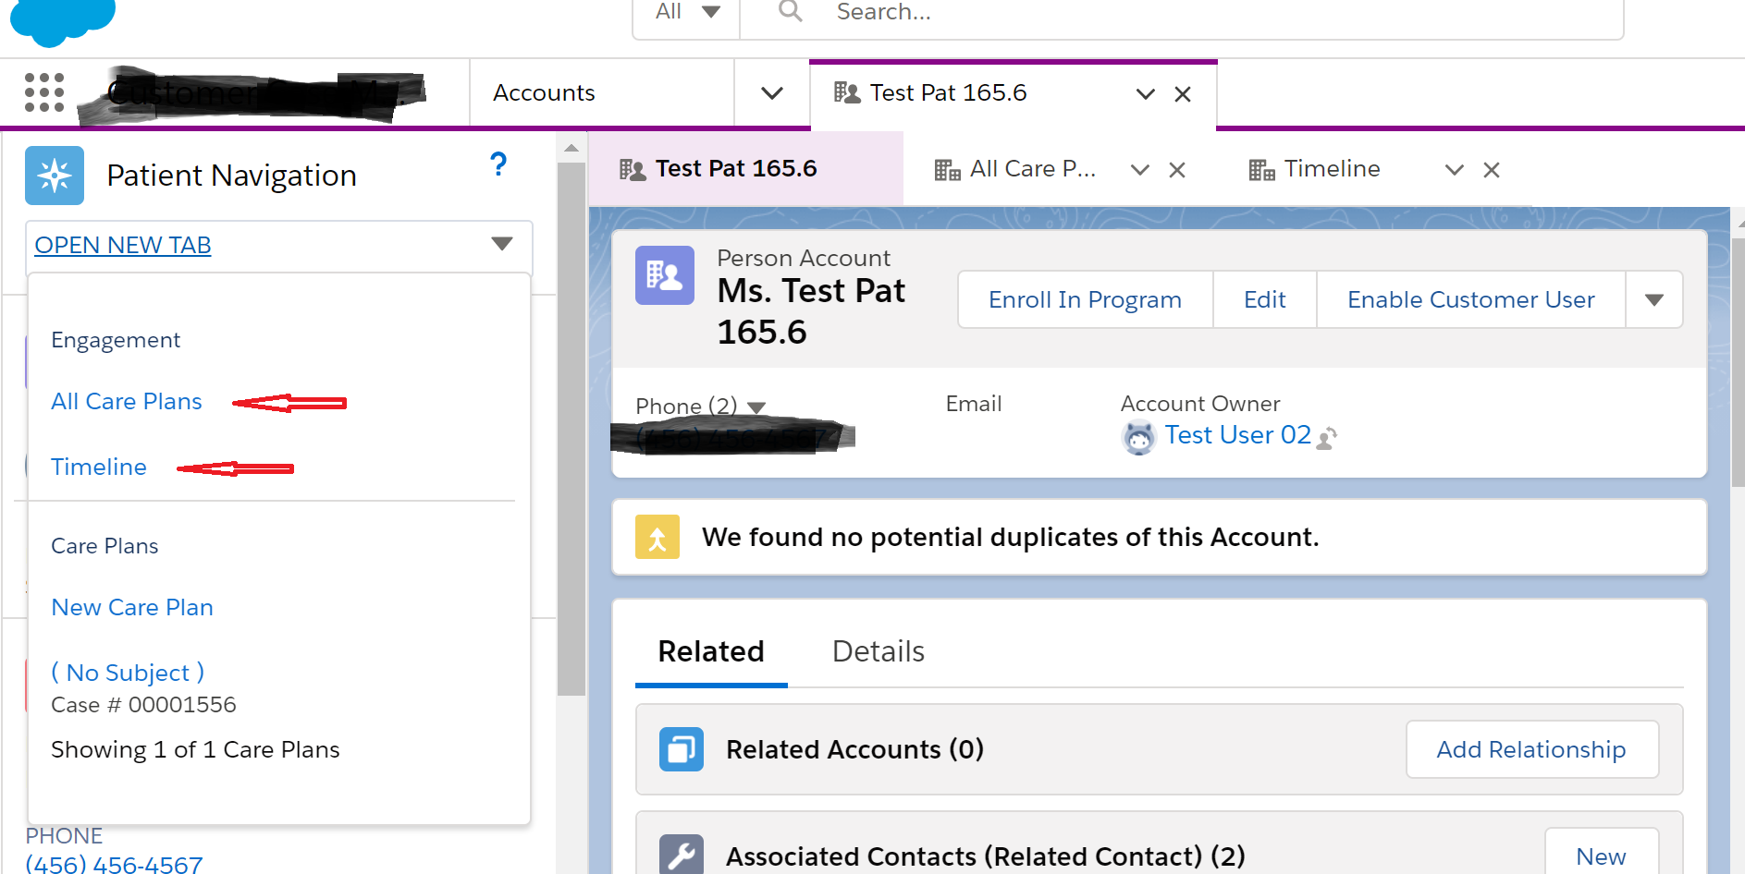Viewport: 1745px width, 874px height.
Task: Switch to the Details tab
Action: 878,651
